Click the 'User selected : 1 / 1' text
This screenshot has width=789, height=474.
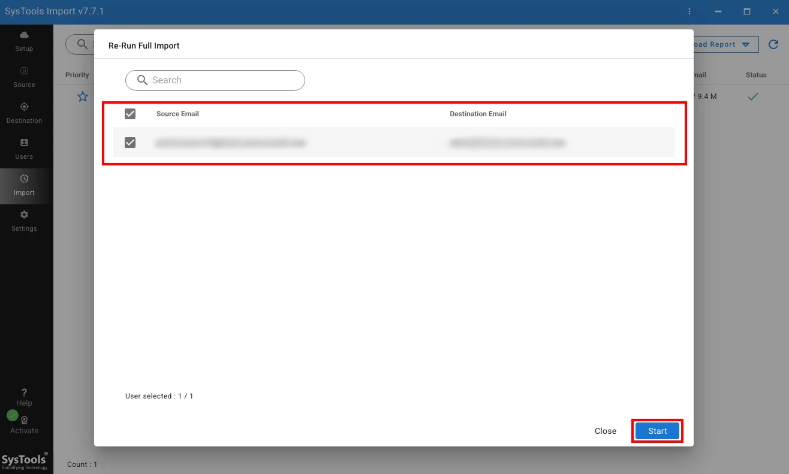click(x=159, y=396)
